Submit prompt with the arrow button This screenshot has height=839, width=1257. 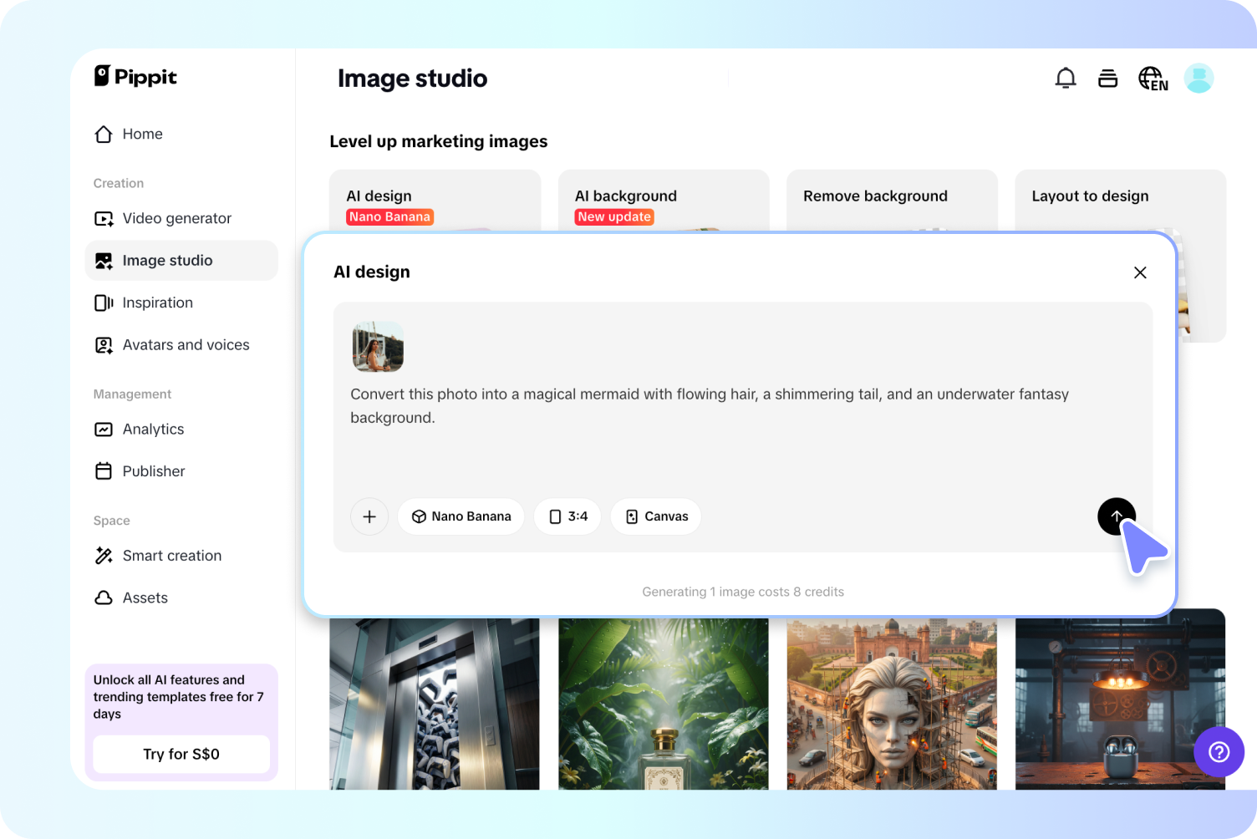point(1117,516)
